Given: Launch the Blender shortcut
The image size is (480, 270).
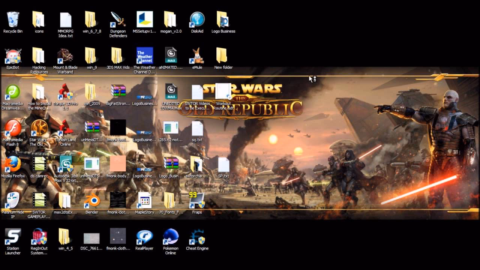Looking at the screenshot, I should (x=91, y=200).
